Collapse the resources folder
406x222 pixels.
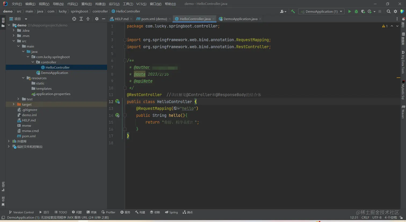coord(23,78)
